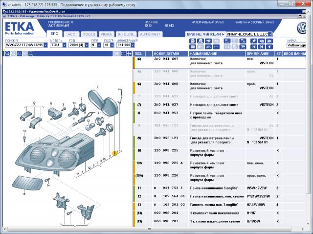The height and width of the screenshot is (234, 313).
Task: Open the МОДЕЛЬ dropdown showing TOU
Action: pos(64,45)
